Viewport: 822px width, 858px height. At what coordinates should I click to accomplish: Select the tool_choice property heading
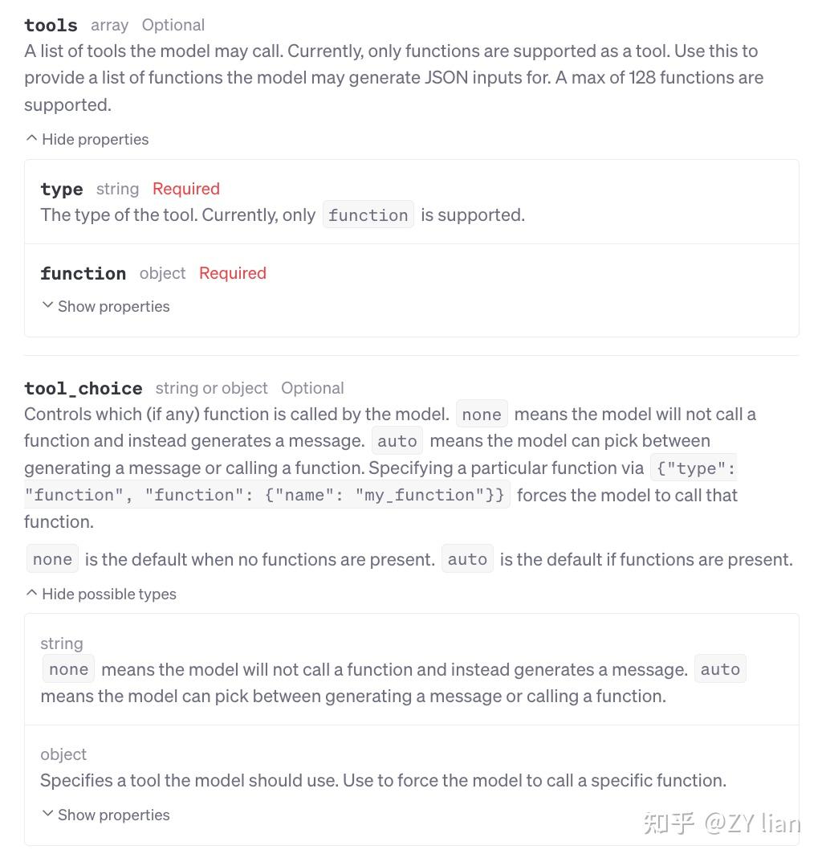click(83, 388)
